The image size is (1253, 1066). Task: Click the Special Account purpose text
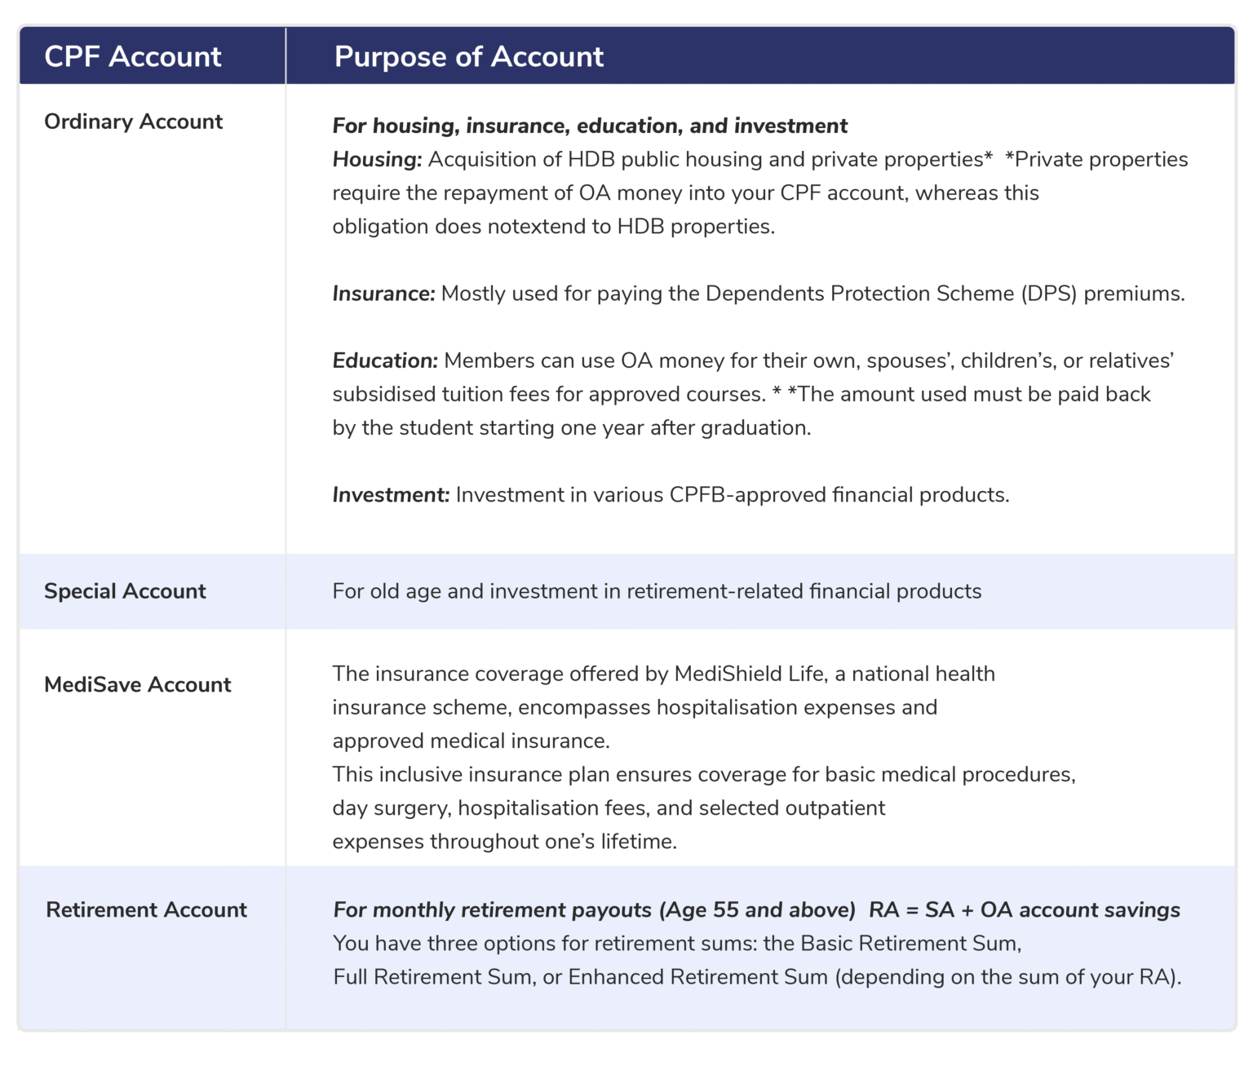pyautogui.click(x=657, y=591)
